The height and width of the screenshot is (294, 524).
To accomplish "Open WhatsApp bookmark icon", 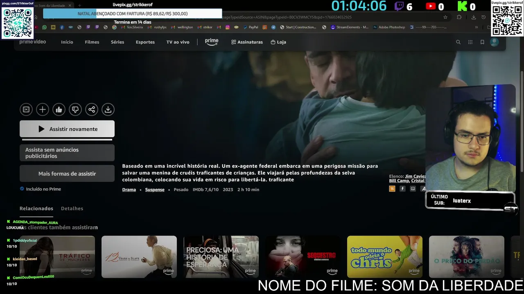I will [45, 27].
